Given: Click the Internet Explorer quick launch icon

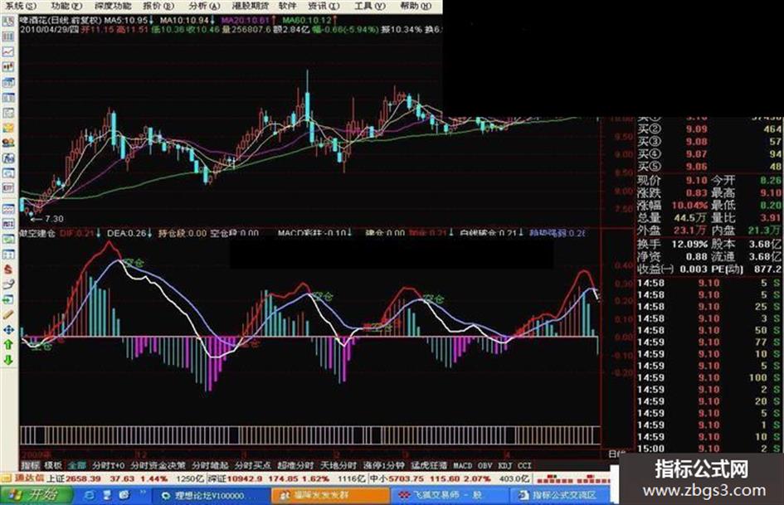Looking at the screenshot, I should click(90, 496).
